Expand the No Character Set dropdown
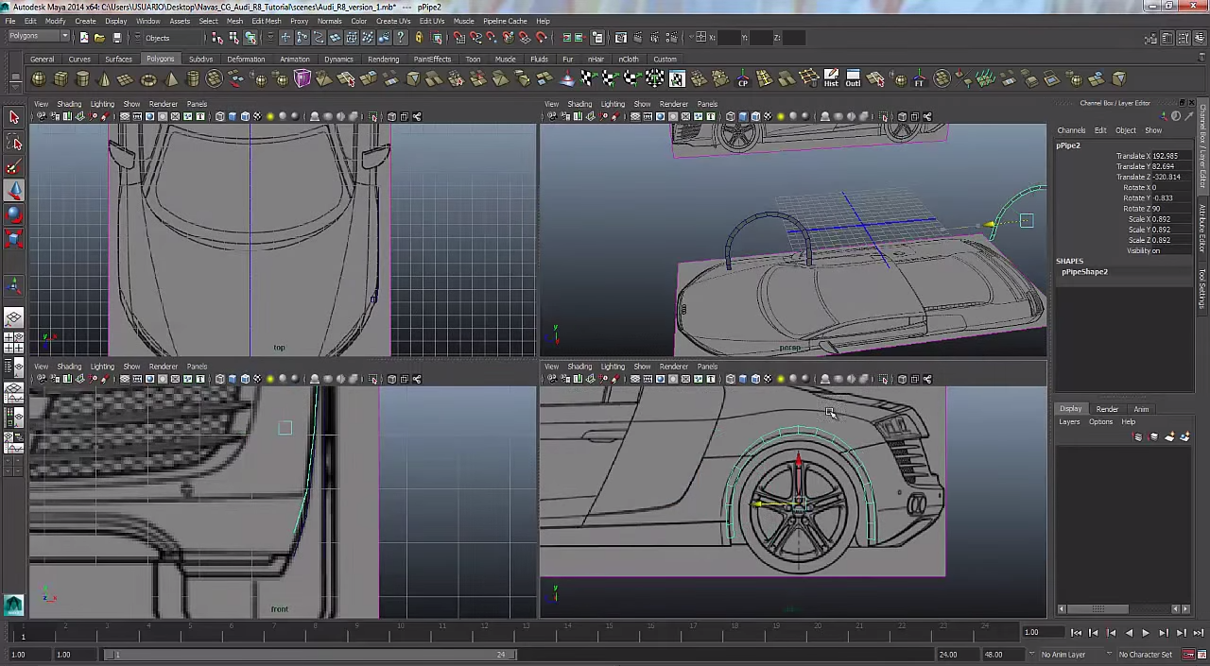 1145,655
